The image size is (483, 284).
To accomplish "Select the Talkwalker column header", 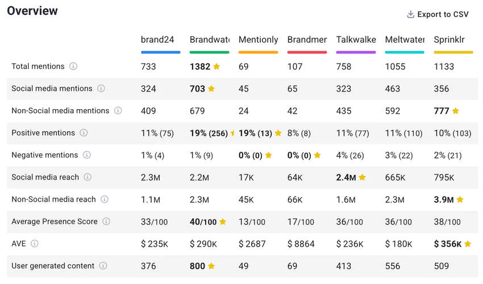I will coord(356,40).
